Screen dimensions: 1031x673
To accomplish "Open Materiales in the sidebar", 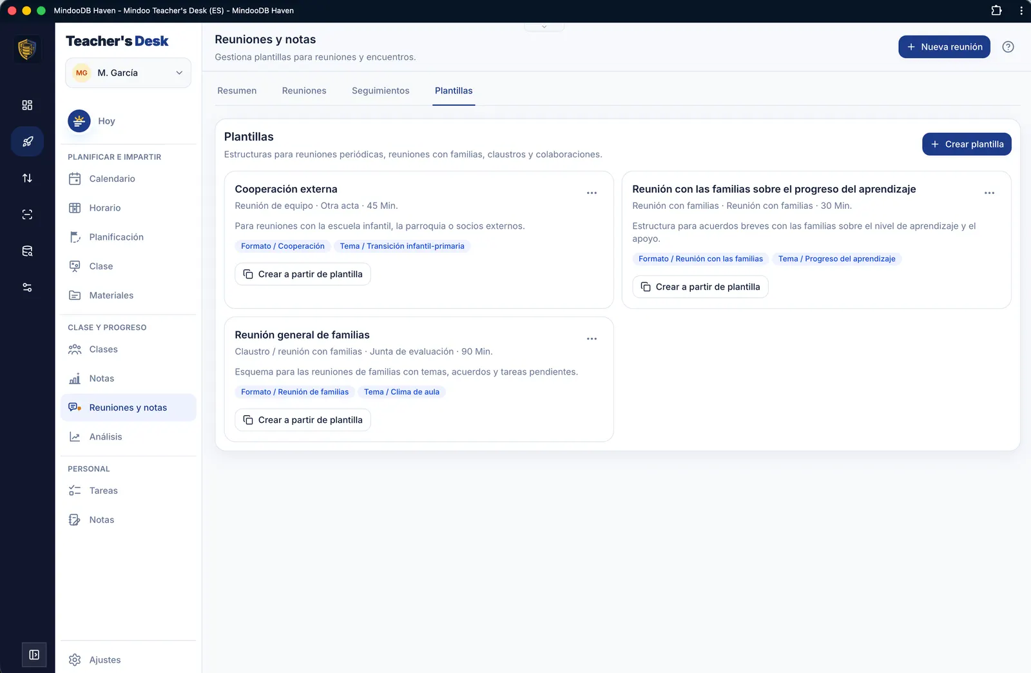I will tap(128, 295).
